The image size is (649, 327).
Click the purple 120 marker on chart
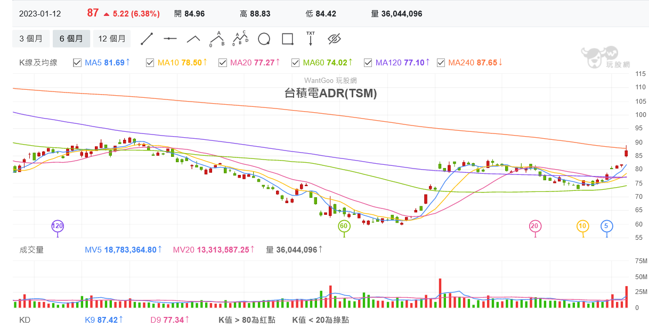tap(58, 226)
